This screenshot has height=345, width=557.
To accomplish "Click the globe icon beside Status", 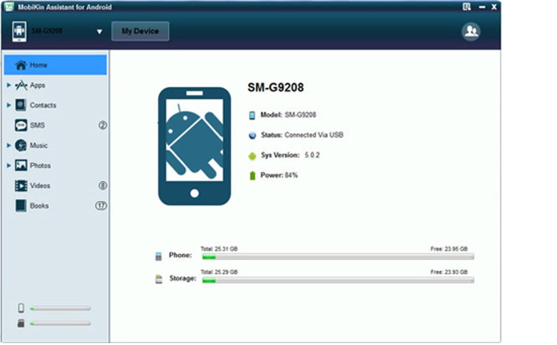I will pos(252,135).
